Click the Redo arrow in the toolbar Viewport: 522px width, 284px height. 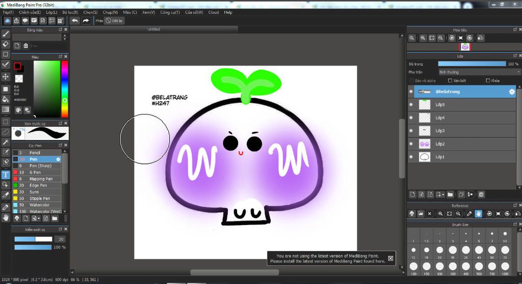(x=86, y=21)
